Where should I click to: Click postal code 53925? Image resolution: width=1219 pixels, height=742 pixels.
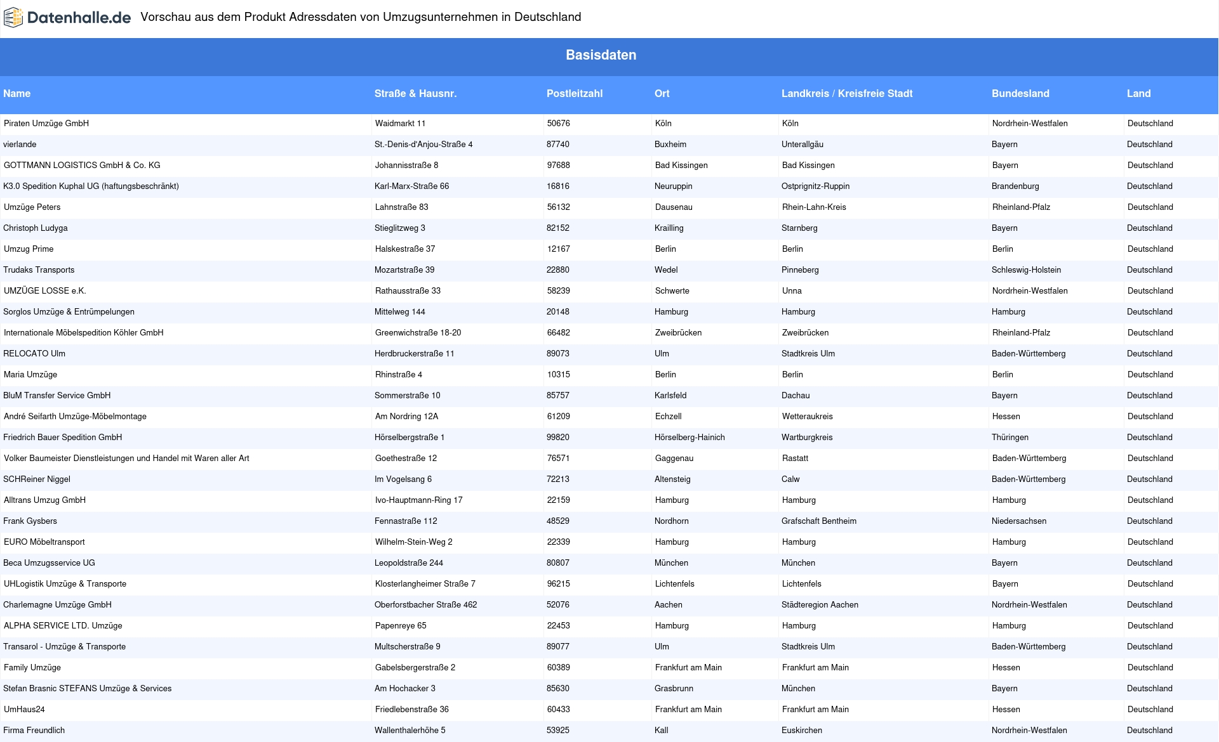558,731
